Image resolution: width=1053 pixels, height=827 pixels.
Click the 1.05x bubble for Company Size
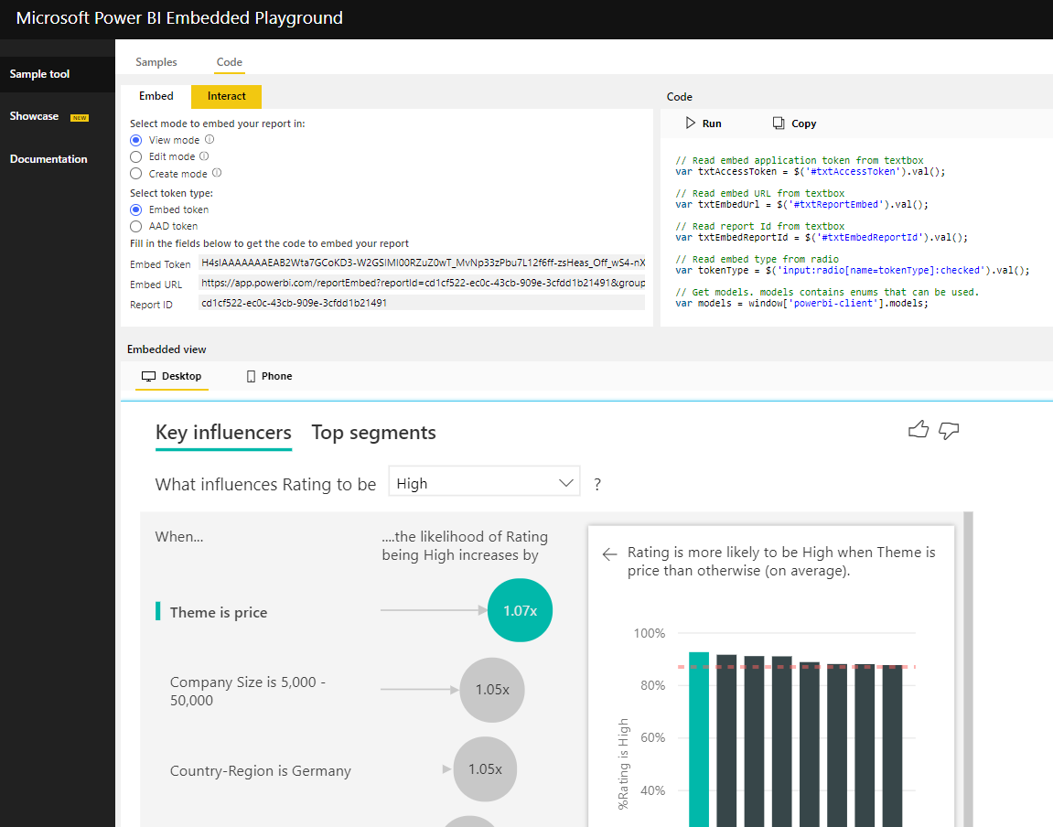[492, 690]
